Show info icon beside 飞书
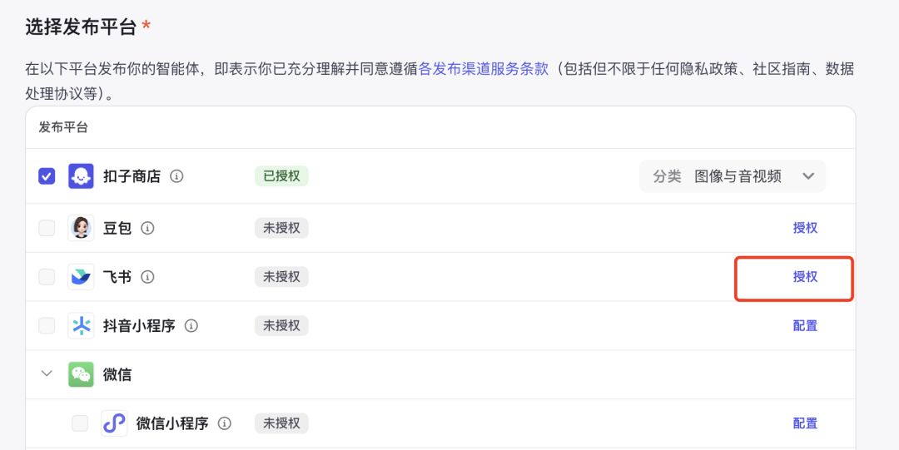The height and width of the screenshot is (450, 899). click(x=148, y=277)
